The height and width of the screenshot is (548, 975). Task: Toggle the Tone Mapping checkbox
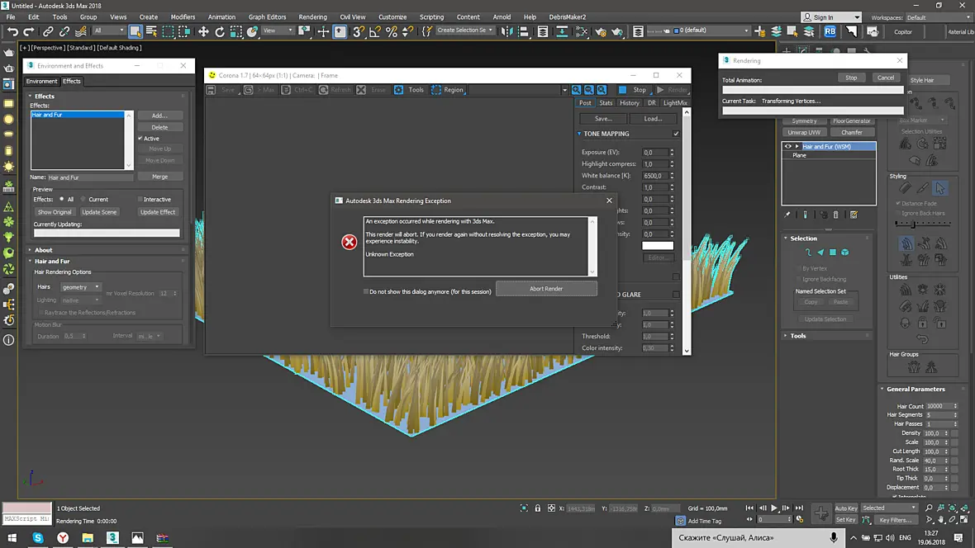(676, 134)
